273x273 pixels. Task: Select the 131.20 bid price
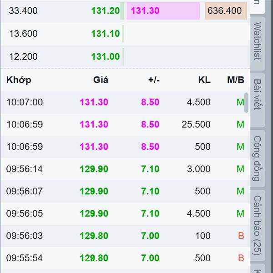(x=105, y=10)
